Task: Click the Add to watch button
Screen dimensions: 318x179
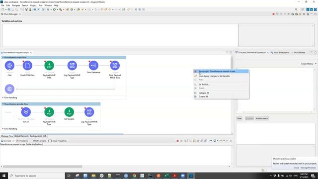Action: tap(262, 118)
